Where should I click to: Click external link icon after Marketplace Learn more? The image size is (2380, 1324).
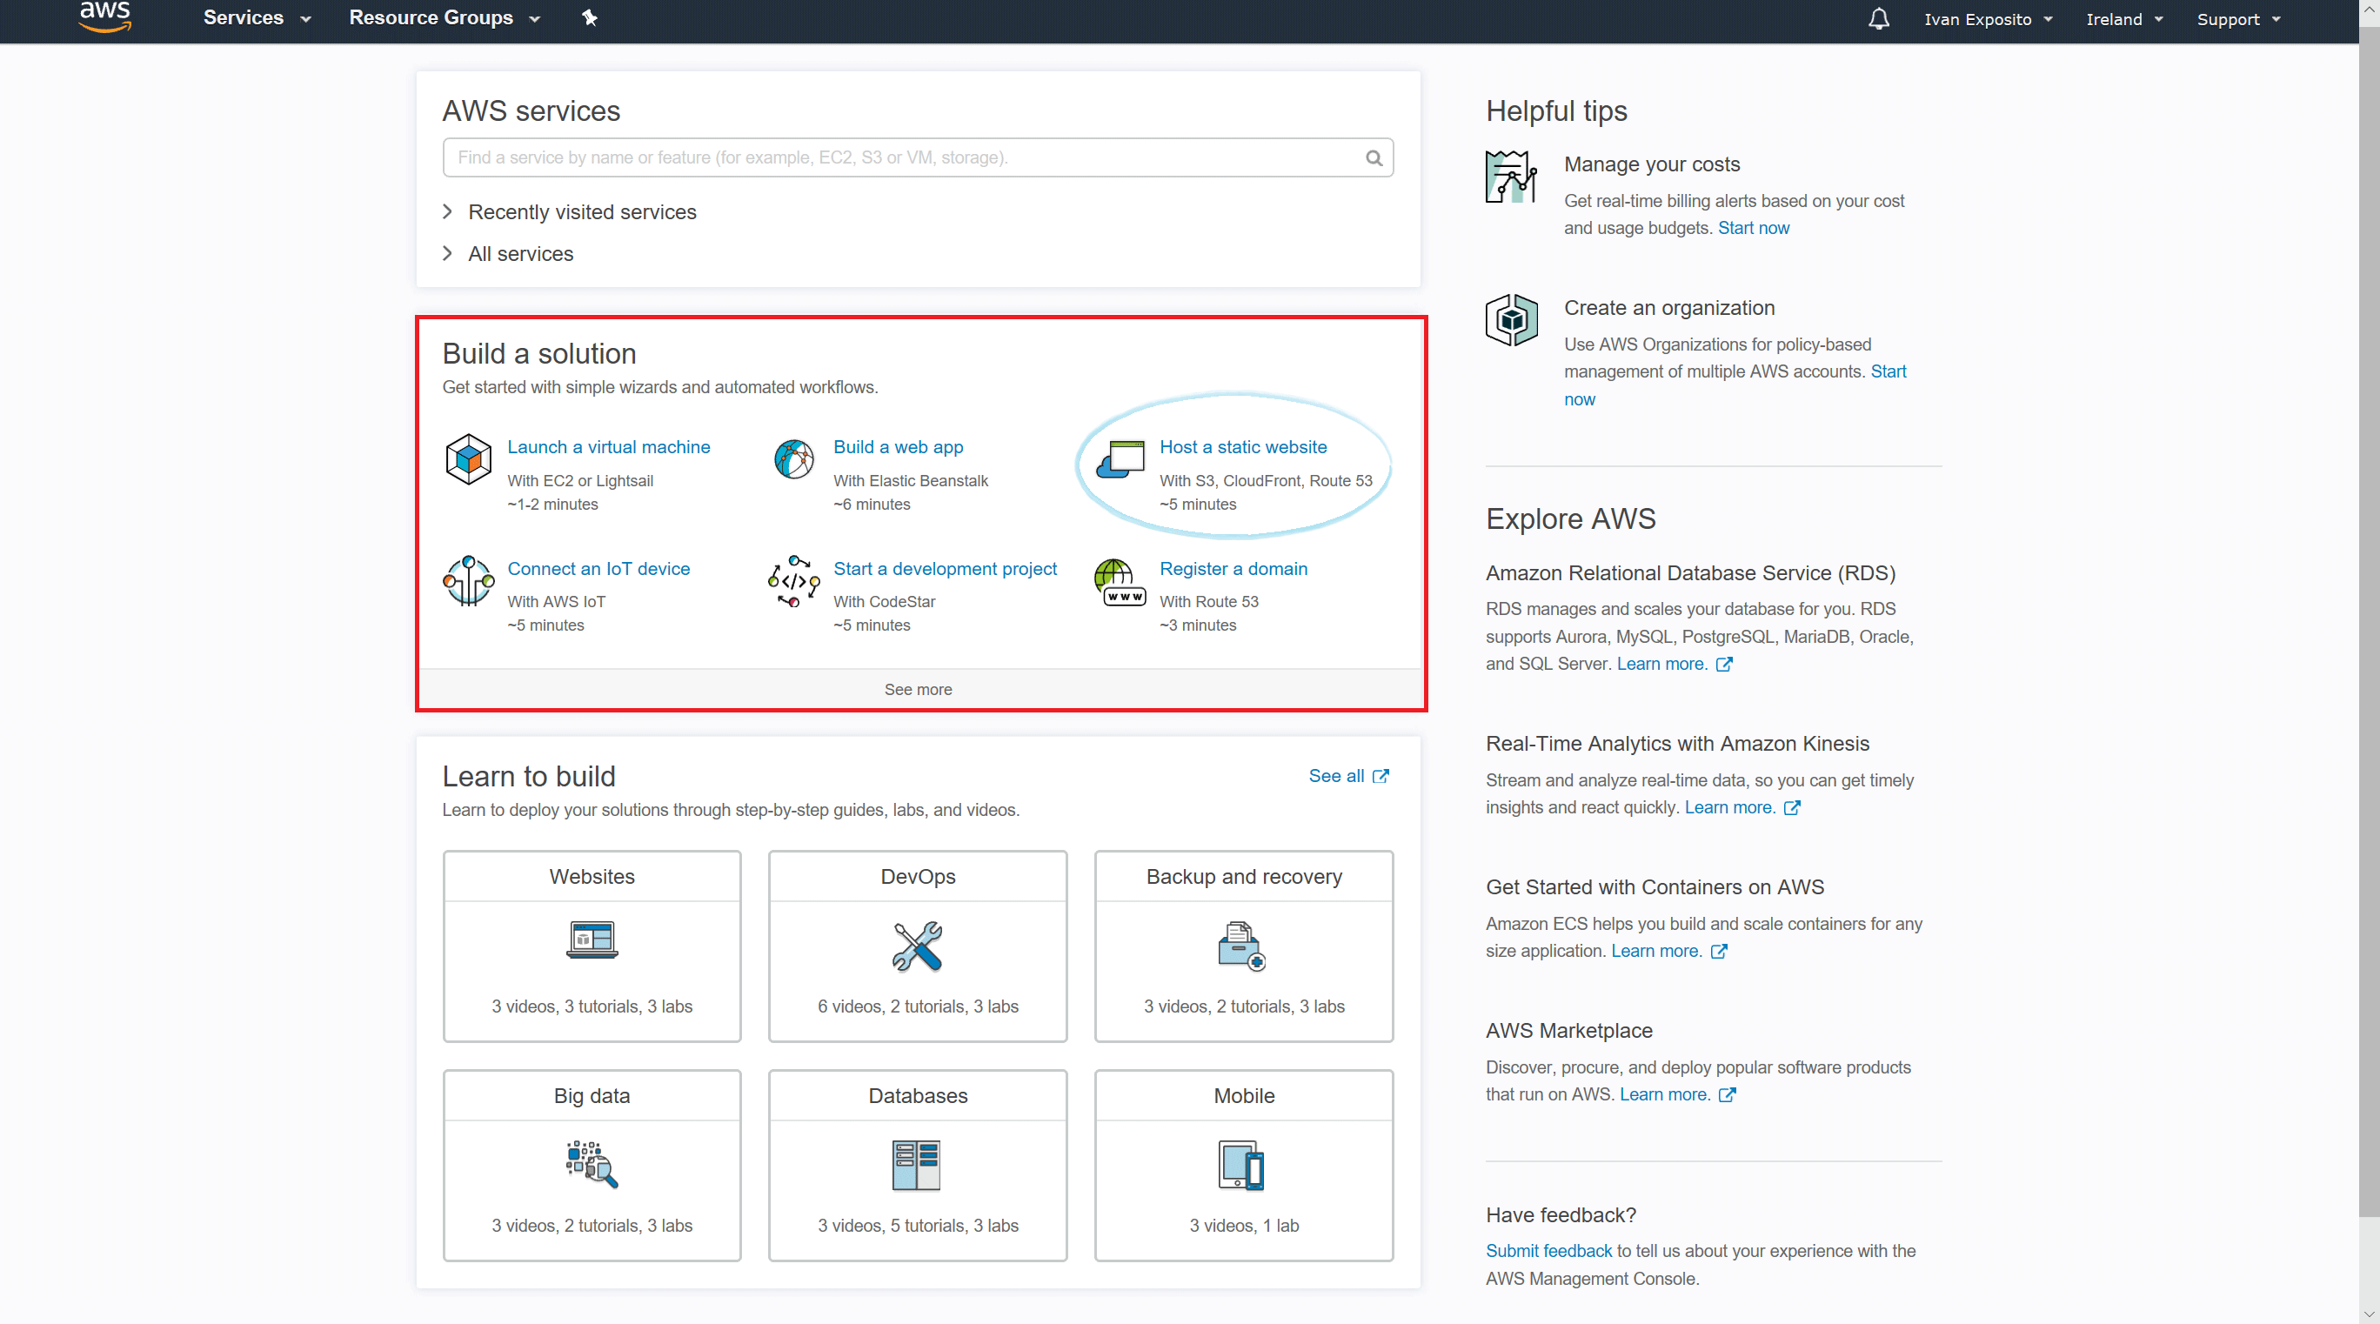point(1727,1095)
